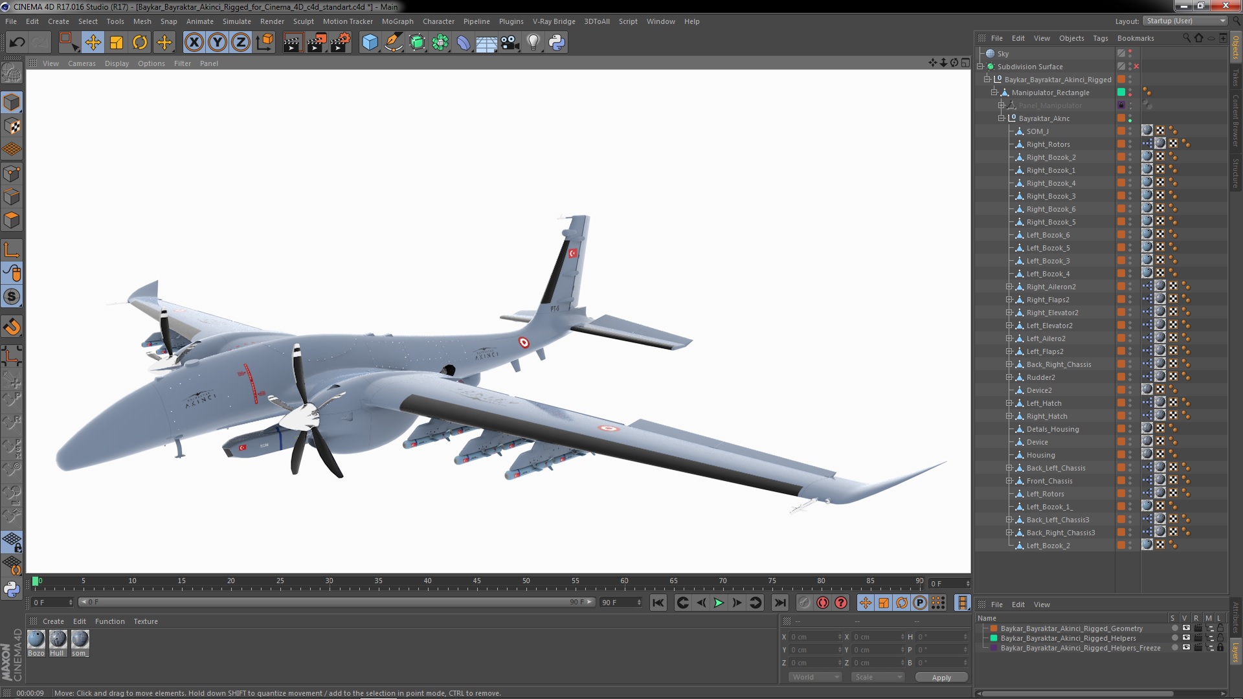Toggle Y axis lock
The width and height of the screenshot is (1243, 699).
(218, 43)
